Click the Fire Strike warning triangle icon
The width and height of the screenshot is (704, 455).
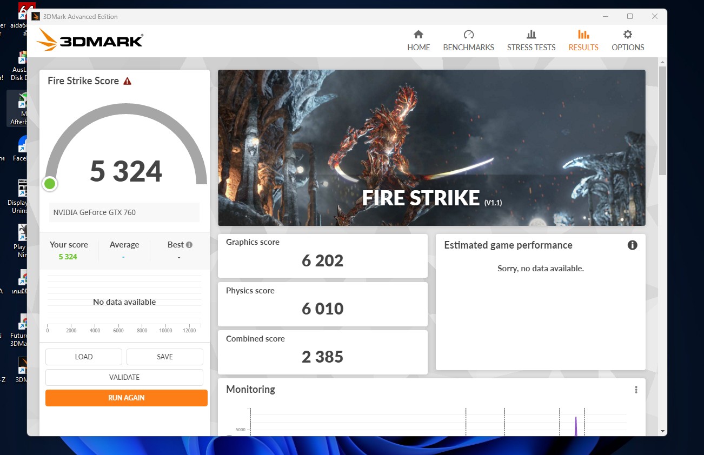click(x=128, y=81)
